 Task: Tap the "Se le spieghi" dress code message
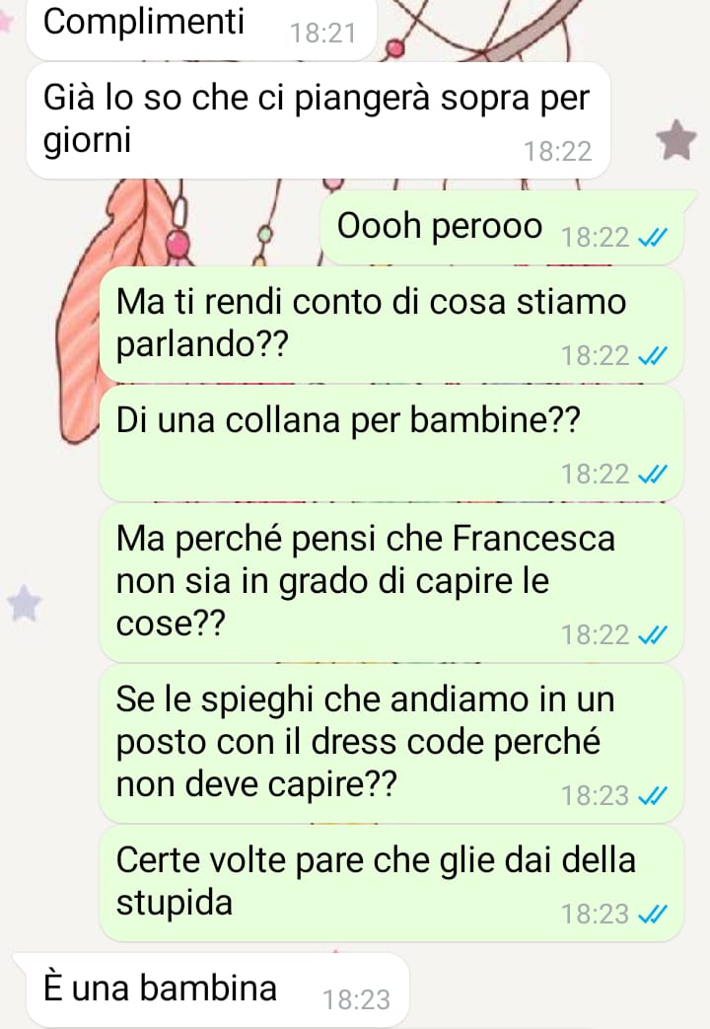[391, 744]
